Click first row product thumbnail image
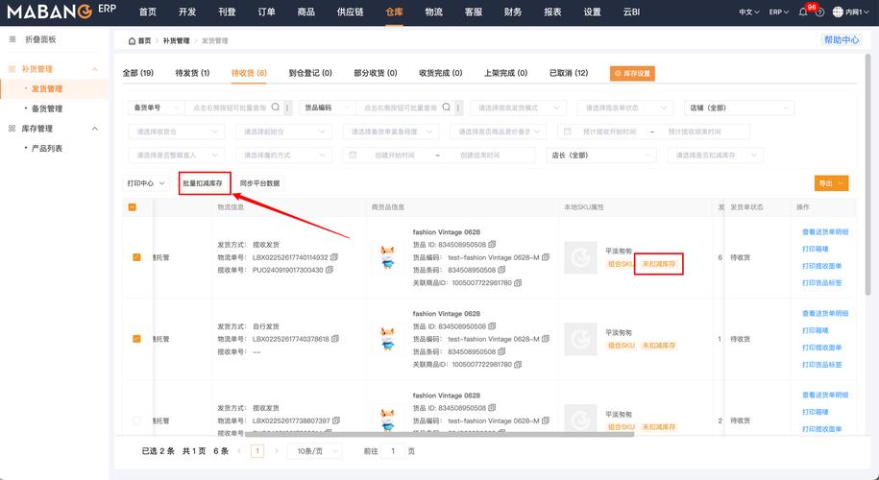 [x=387, y=257]
